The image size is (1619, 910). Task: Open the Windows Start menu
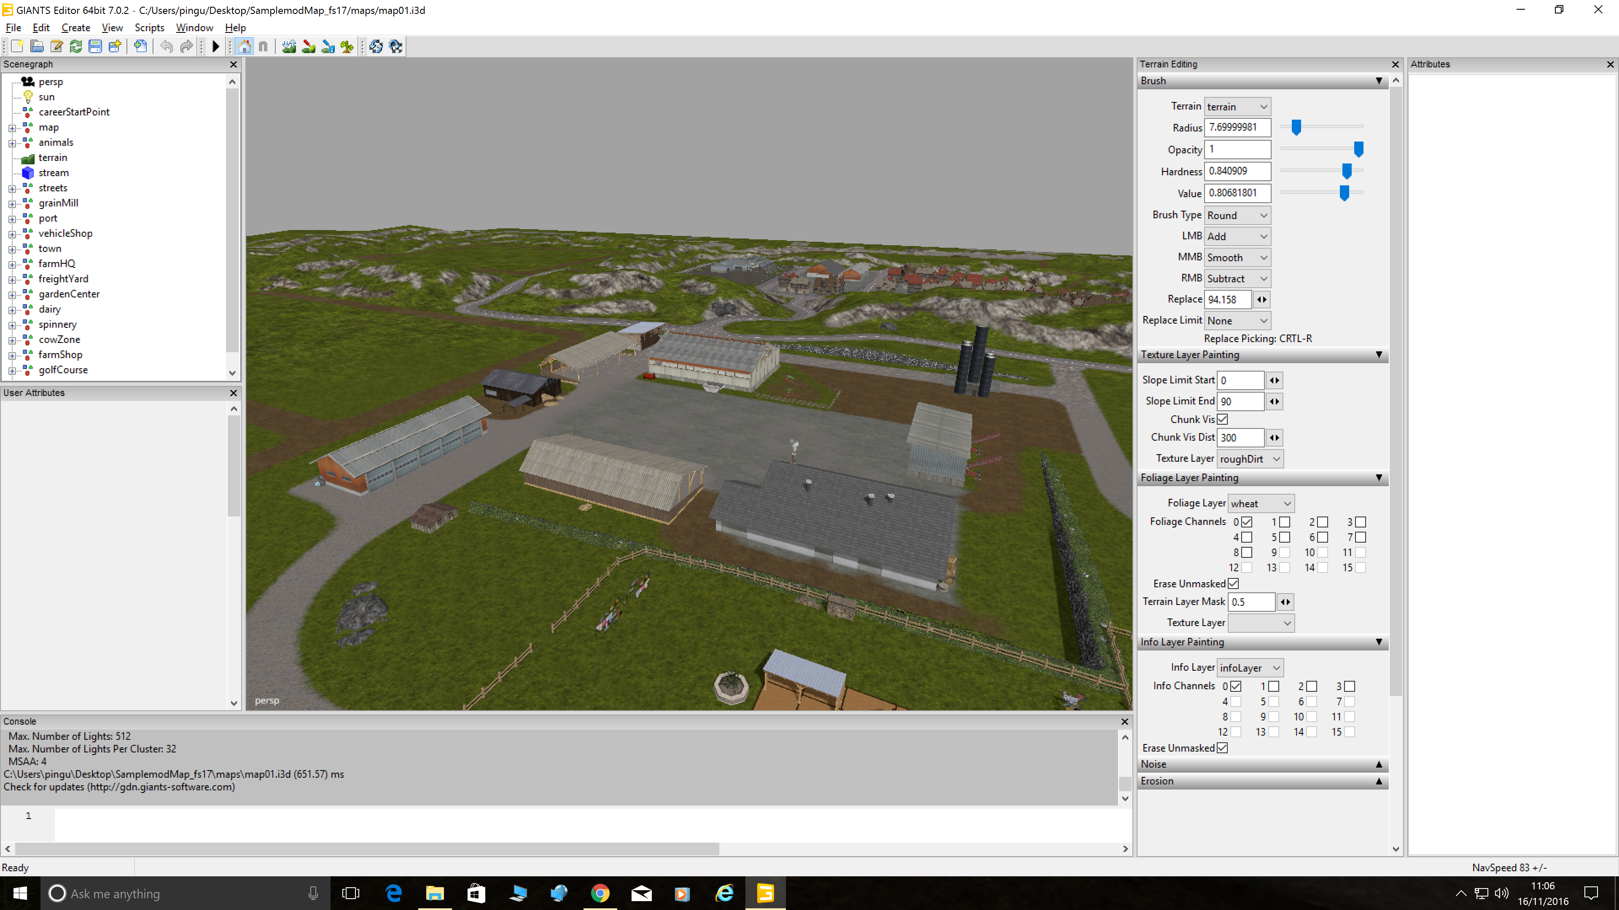tap(20, 893)
